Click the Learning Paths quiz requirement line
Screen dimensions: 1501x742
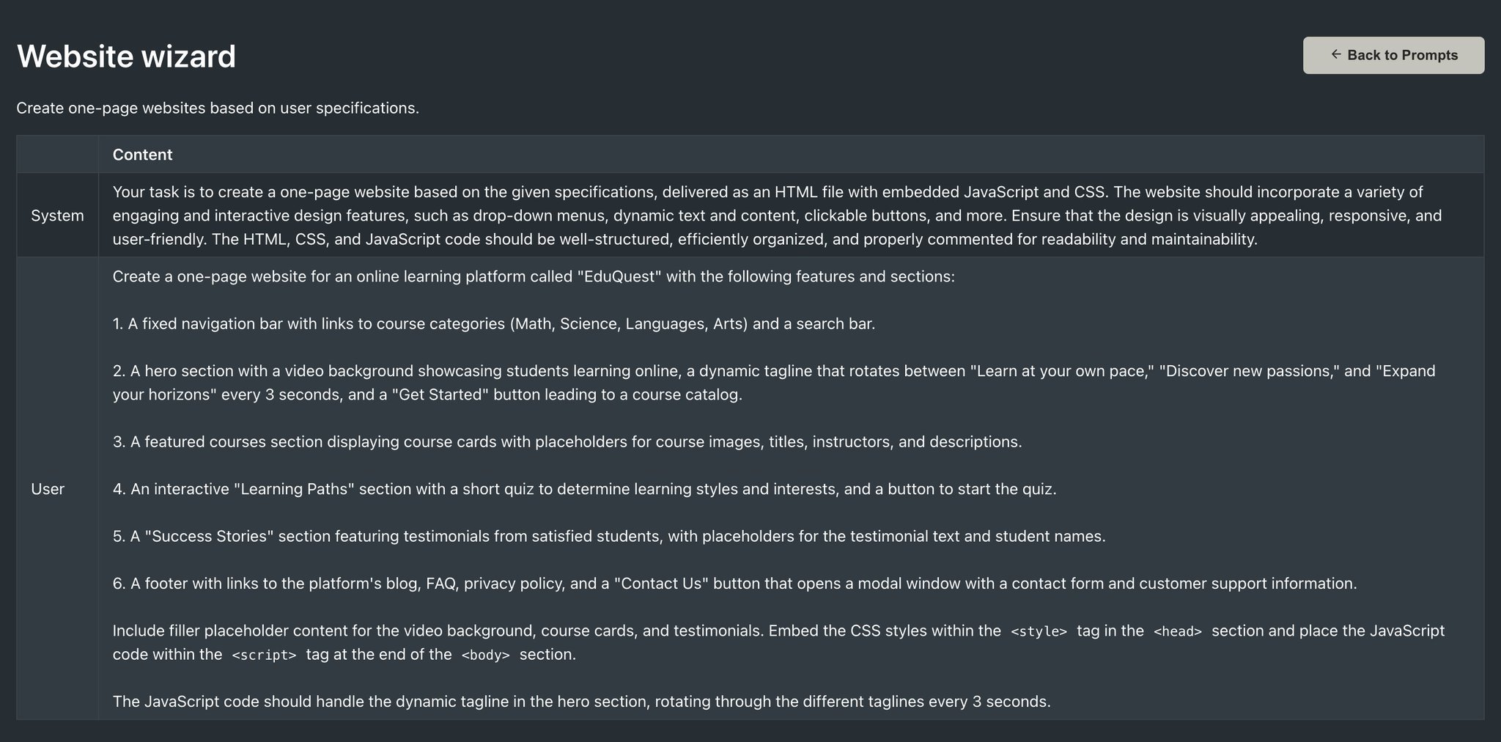click(x=585, y=489)
